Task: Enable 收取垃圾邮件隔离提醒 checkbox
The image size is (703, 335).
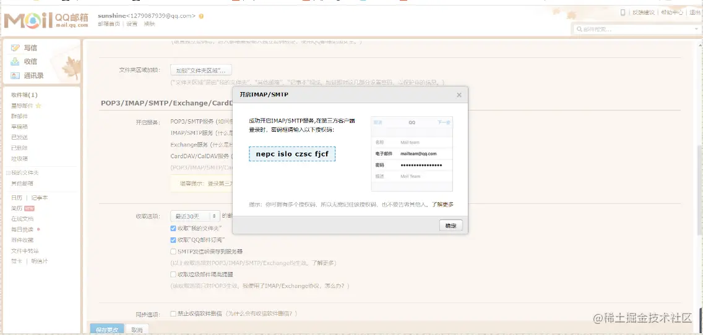Action: 173,274
